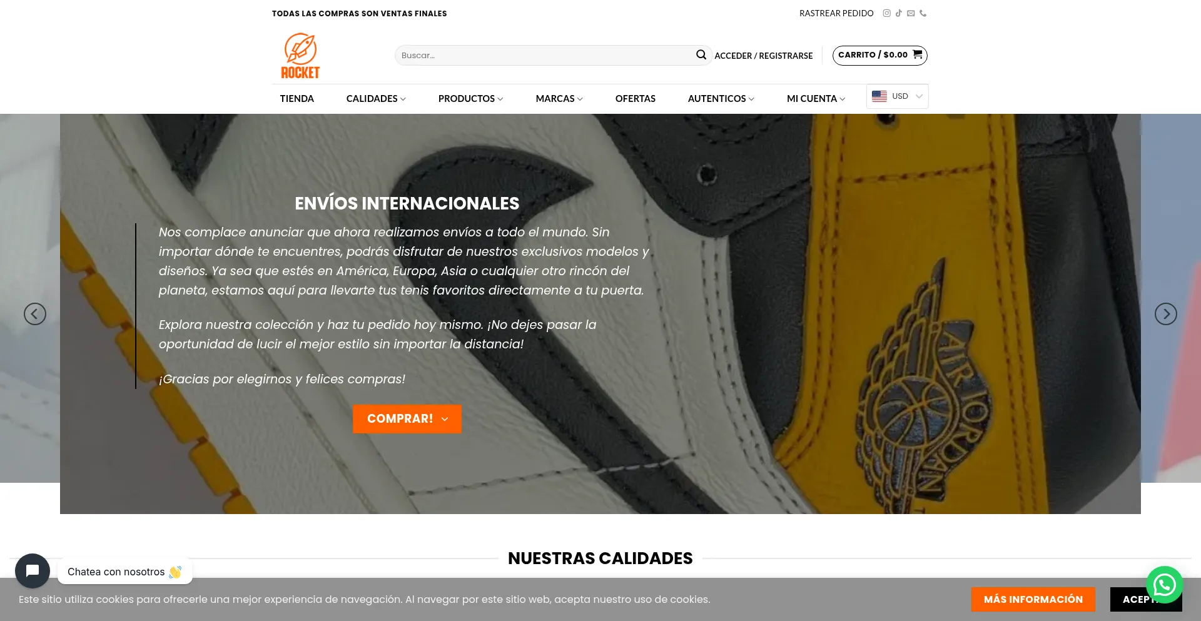Expand the MARCAS menu
Screen dimensions: 1201x621
559,99
